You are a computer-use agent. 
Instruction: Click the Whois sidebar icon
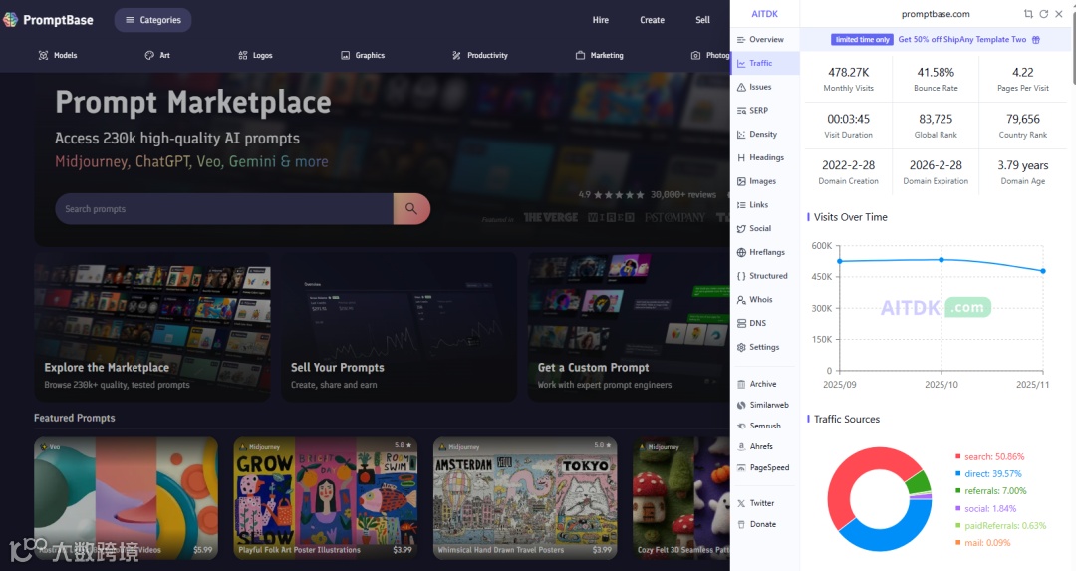741,300
